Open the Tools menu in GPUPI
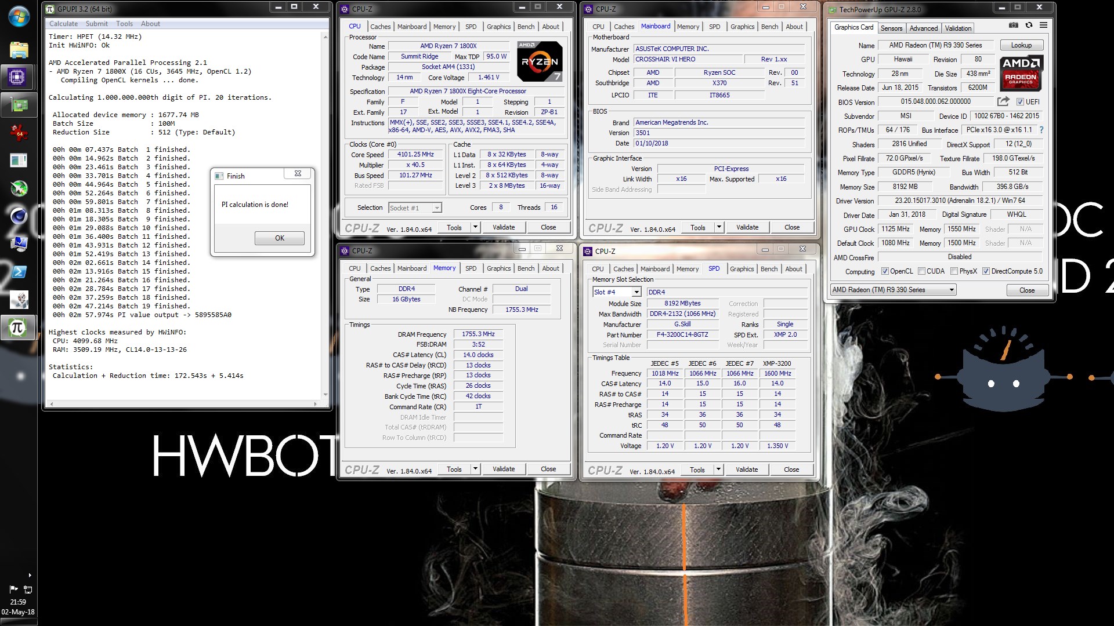1114x626 pixels. [124, 24]
